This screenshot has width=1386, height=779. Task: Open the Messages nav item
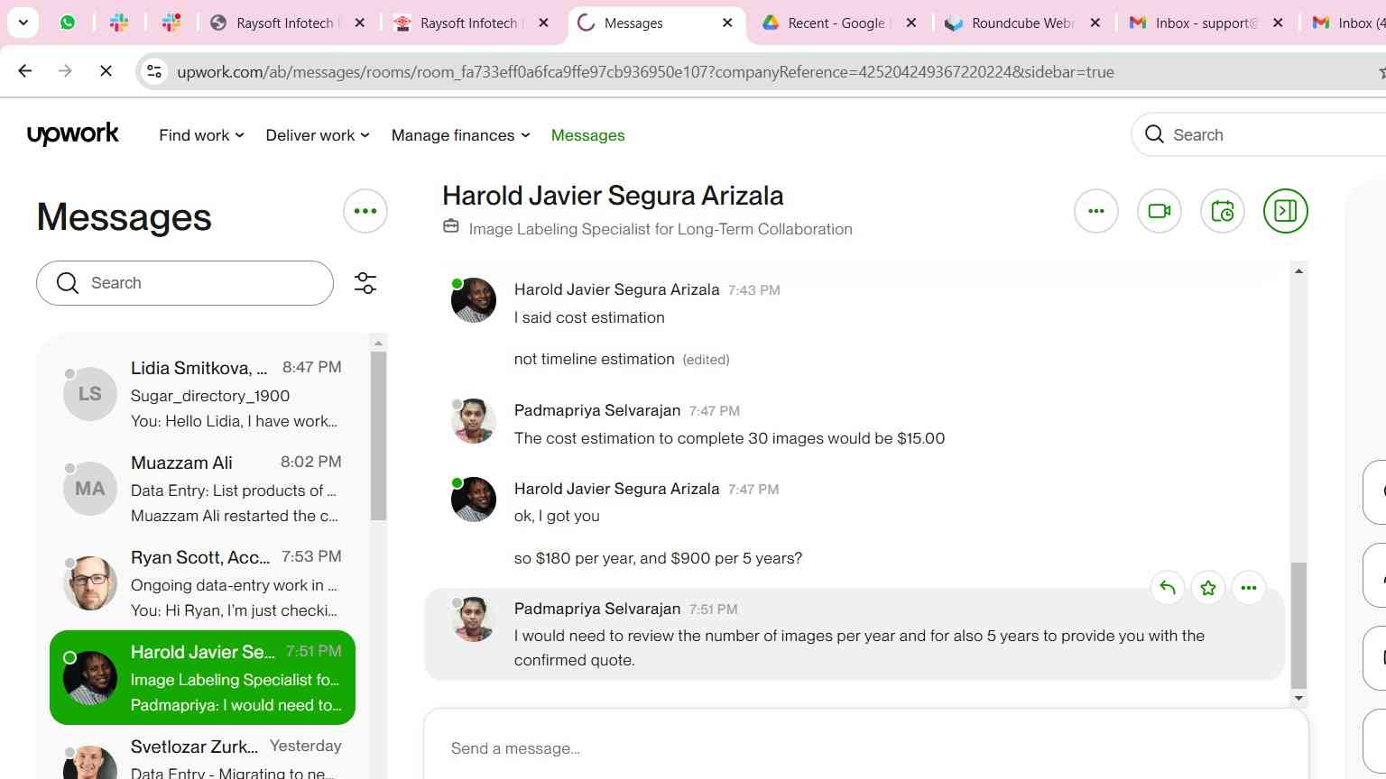click(587, 135)
